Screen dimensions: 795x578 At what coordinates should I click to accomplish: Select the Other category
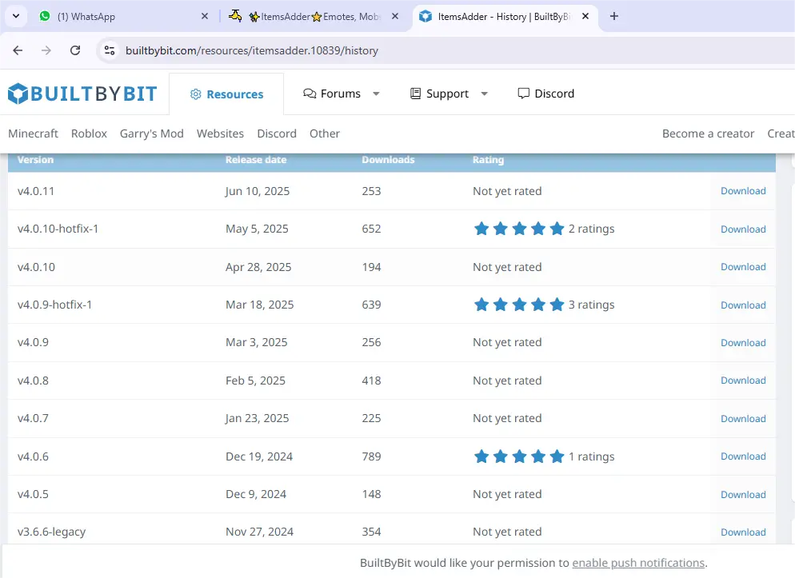click(325, 134)
